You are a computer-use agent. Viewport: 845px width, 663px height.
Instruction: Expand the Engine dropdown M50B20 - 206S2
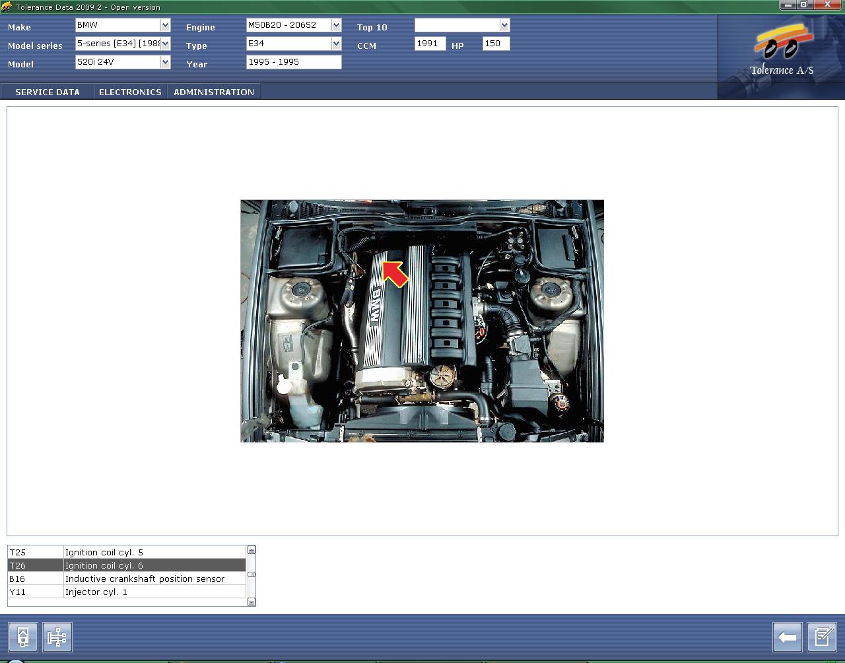tap(336, 25)
